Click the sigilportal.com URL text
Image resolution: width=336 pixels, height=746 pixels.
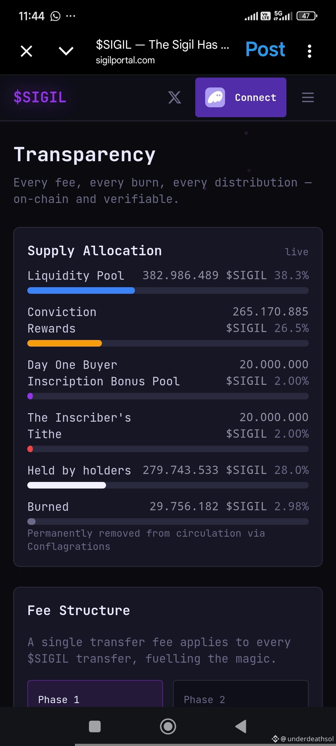tap(125, 60)
